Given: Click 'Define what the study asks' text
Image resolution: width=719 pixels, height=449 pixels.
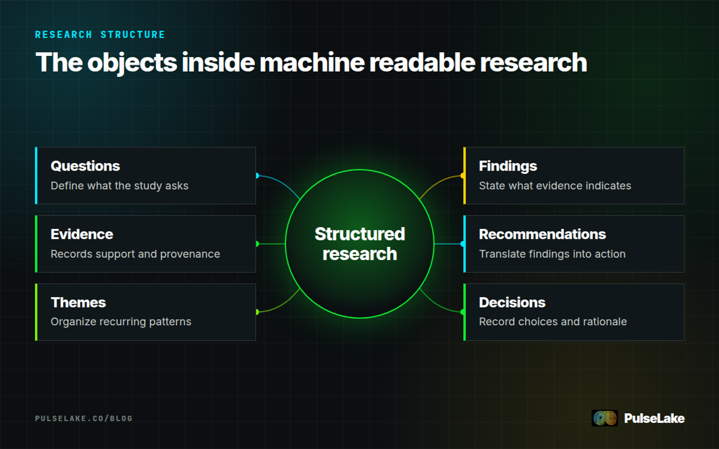Looking at the screenshot, I should coord(120,185).
